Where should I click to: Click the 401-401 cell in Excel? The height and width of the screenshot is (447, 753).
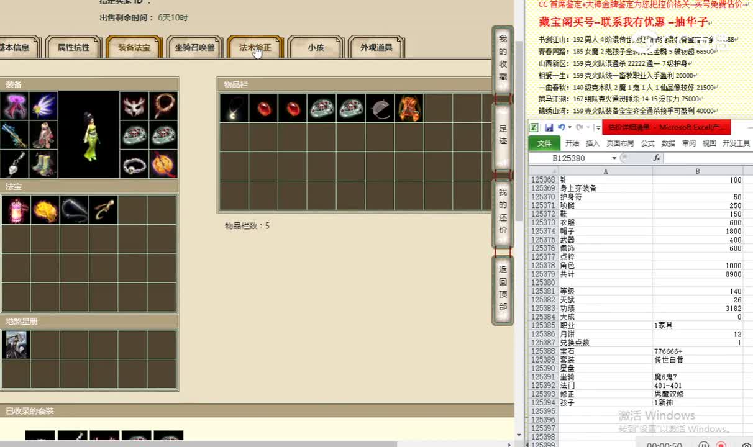pos(698,385)
